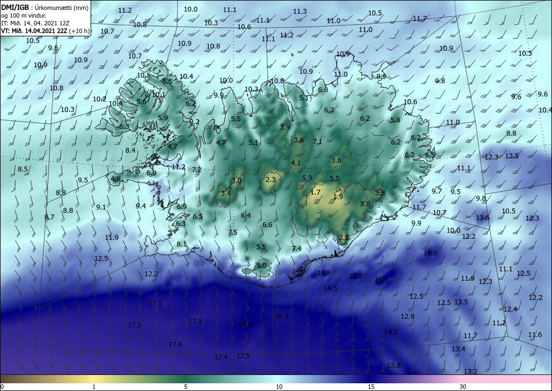552x391 pixels.
Task: Click the map value "6.4"
Action: point(246,216)
